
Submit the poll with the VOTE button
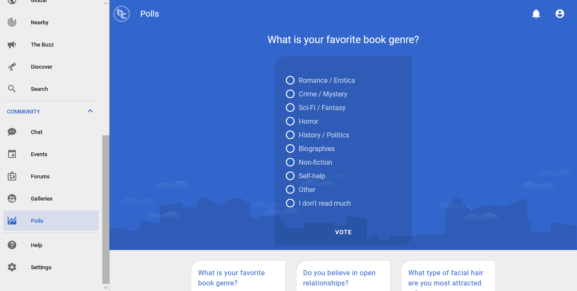343,232
